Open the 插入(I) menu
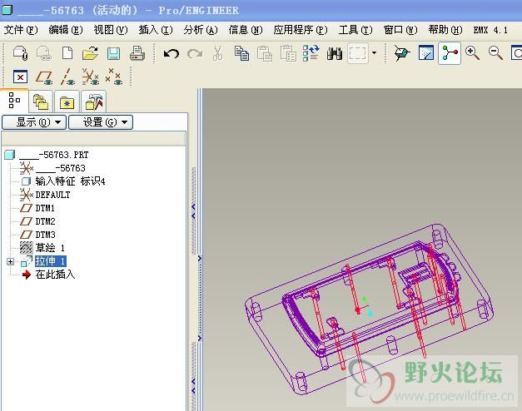 point(156,30)
